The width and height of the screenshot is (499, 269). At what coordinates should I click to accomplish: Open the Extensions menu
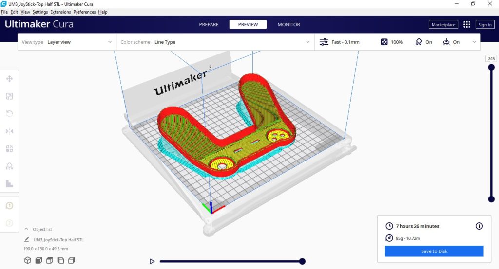click(x=60, y=12)
